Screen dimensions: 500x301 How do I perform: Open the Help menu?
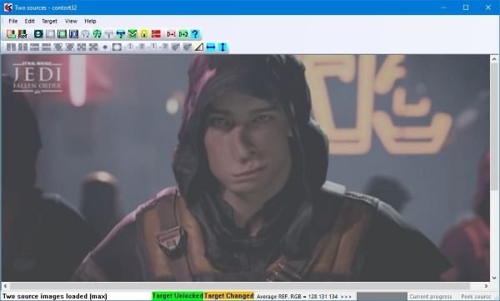pyautogui.click(x=90, y=21)
